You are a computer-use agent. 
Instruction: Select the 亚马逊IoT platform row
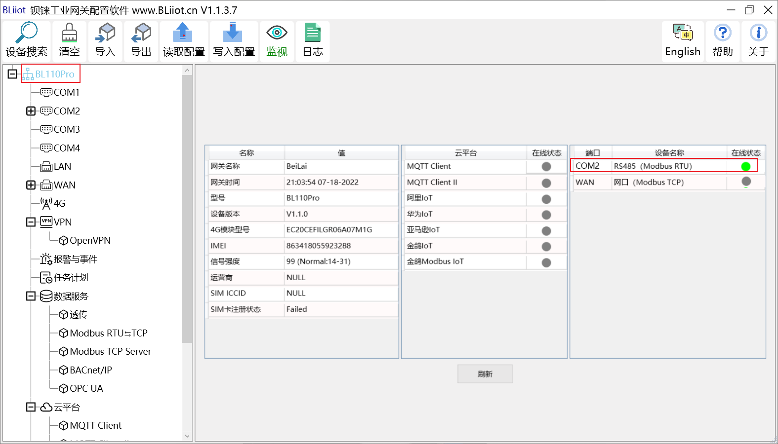pyautogui.click(x=485, y=229)
